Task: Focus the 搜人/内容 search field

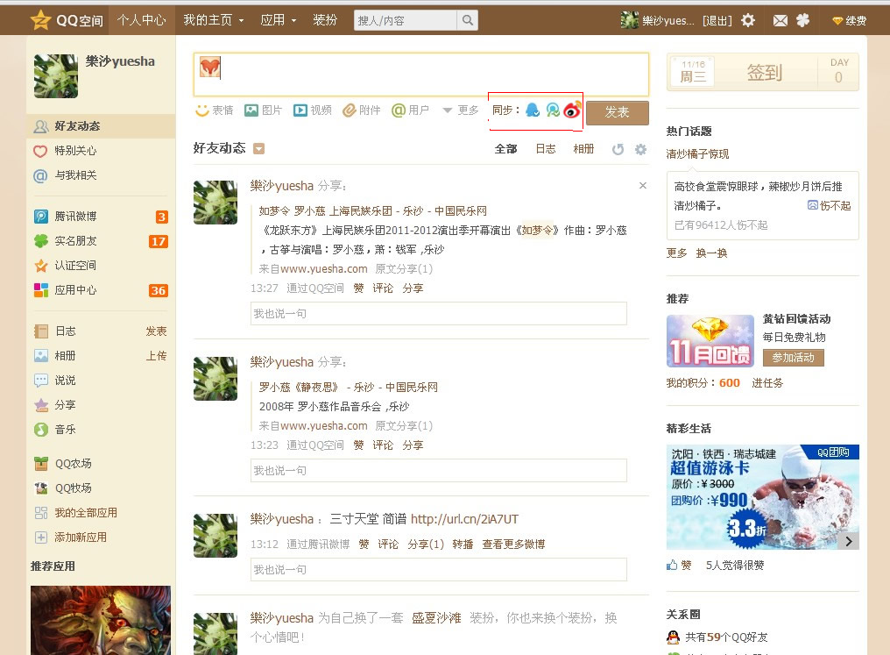Action: pos(406,20)
